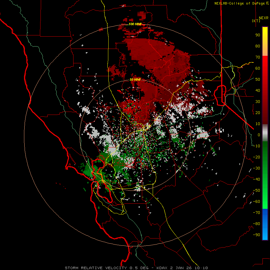Click the 0 value on velocity scale
This screenshot has width=270, height=270.
[259, 135]
